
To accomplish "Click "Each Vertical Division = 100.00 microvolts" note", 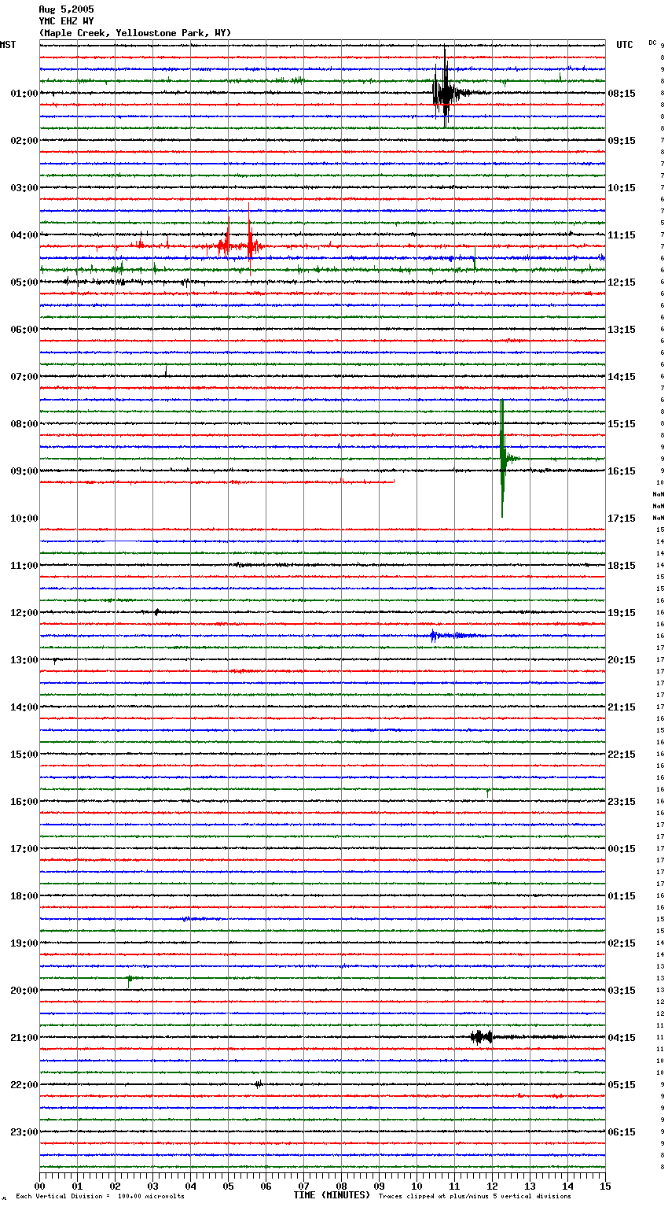I will tap(100, 1197).
